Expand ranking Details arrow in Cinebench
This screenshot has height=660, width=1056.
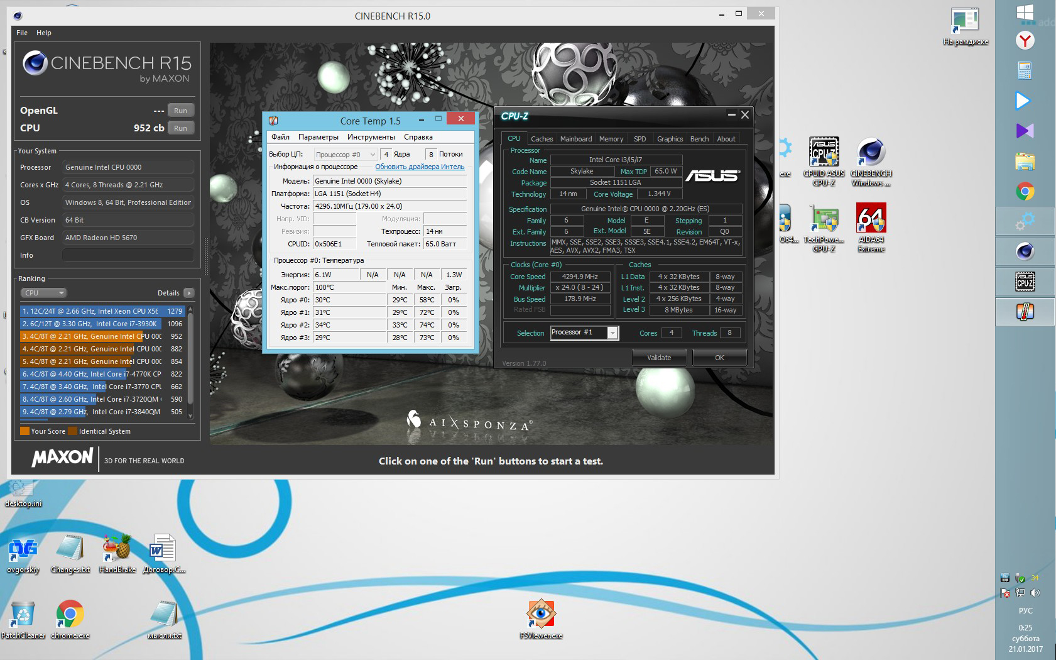tap(189, 293)
